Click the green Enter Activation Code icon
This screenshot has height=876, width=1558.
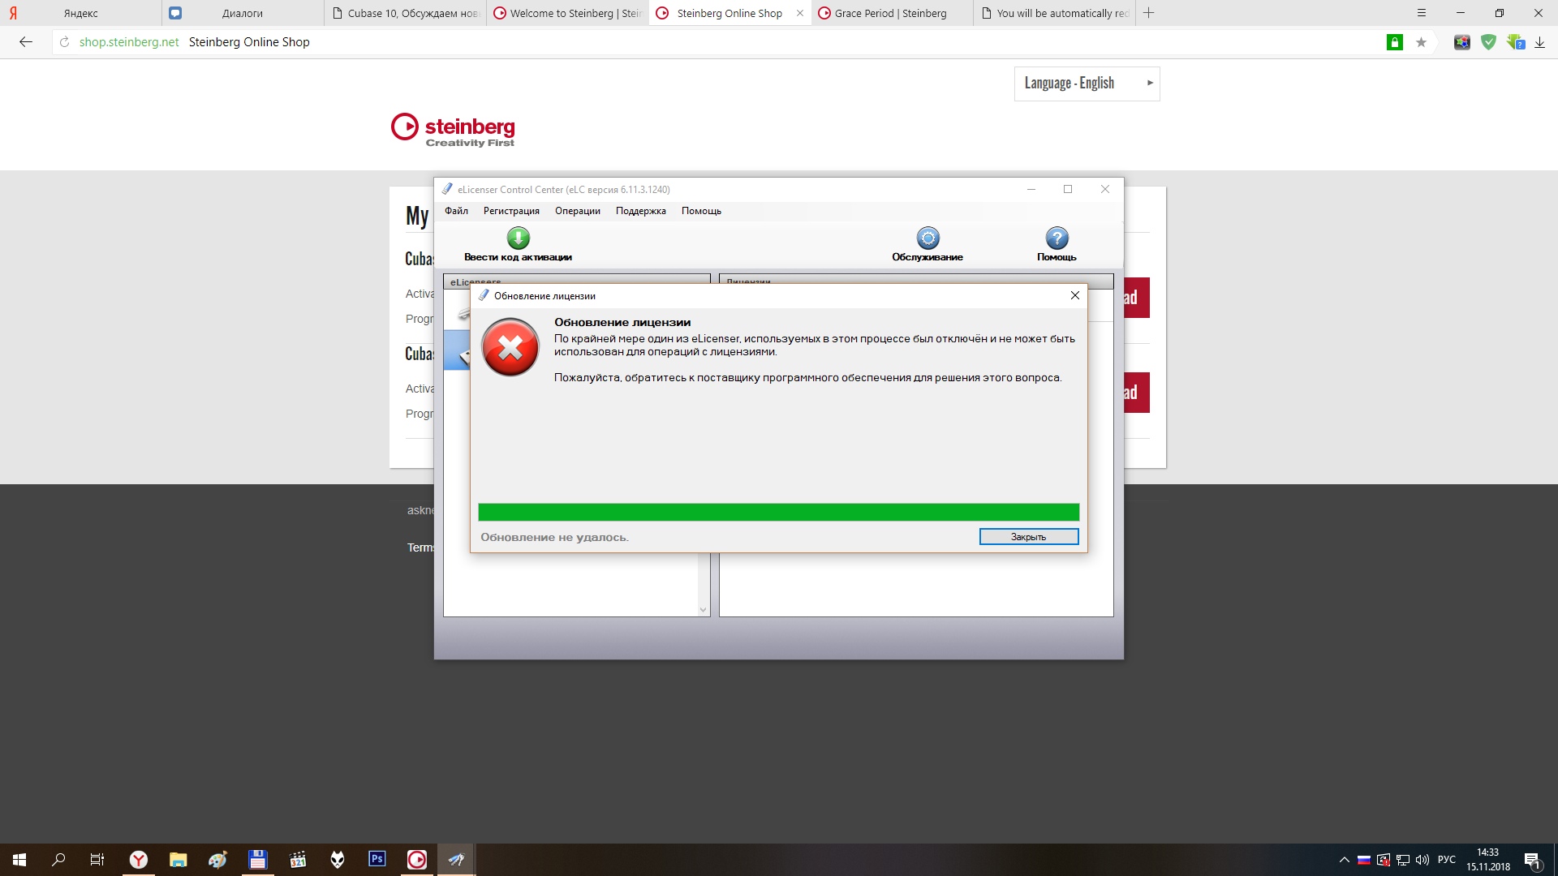pos(518,238)
